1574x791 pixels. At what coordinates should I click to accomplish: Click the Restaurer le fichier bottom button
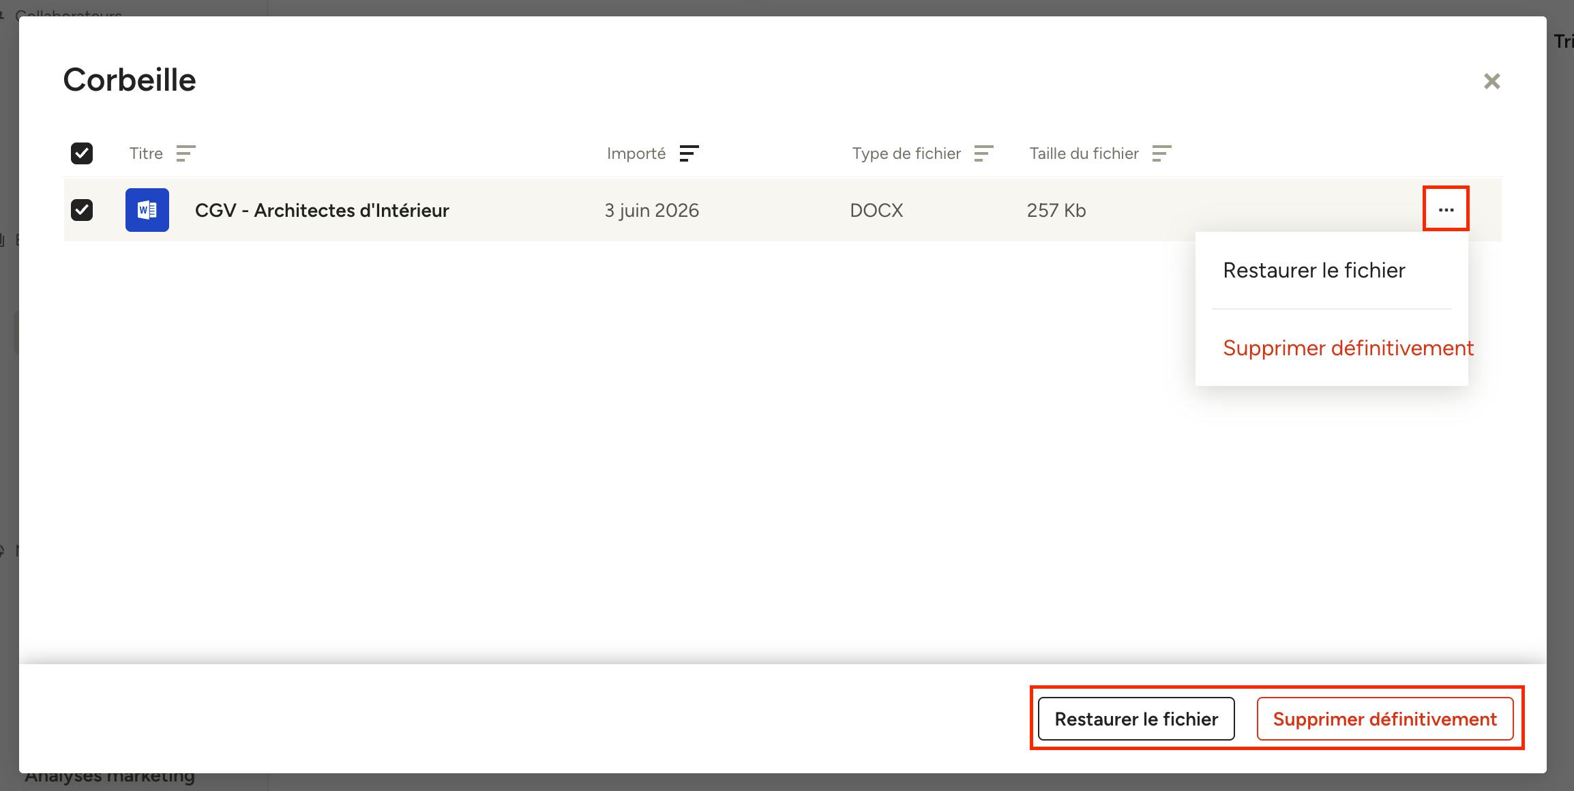click(1136, 719)
